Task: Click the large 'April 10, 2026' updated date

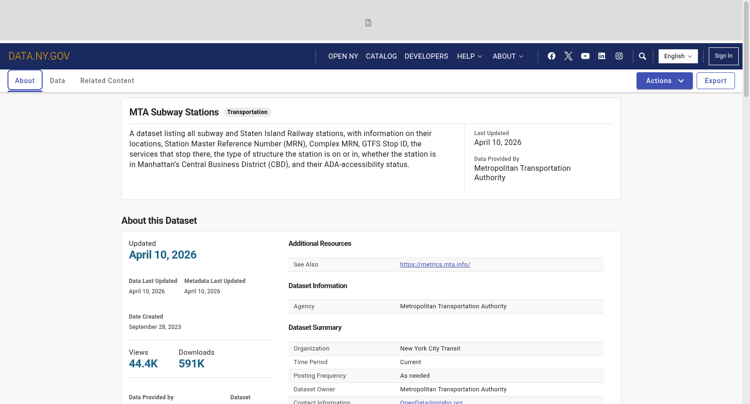Action: 163,255
